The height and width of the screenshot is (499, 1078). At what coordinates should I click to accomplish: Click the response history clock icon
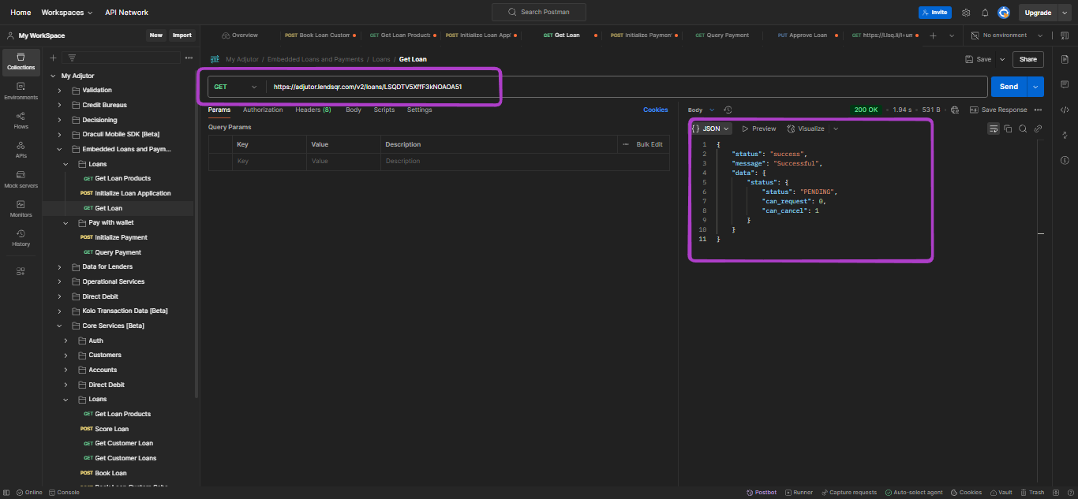tap(728, 110)
